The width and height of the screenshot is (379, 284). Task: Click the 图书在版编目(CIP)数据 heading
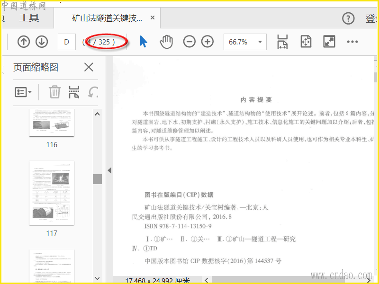(x=179, y=195)
